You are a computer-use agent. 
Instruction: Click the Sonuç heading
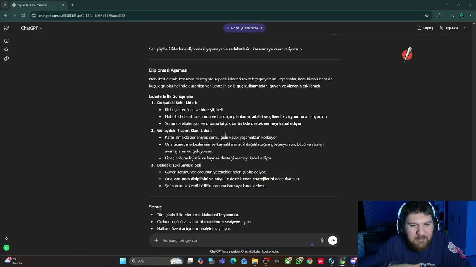(x=155, y=207)
